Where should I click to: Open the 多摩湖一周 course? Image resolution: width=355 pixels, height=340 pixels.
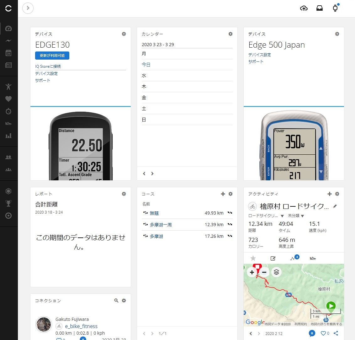pyautogui.click(x=161, y=225)
